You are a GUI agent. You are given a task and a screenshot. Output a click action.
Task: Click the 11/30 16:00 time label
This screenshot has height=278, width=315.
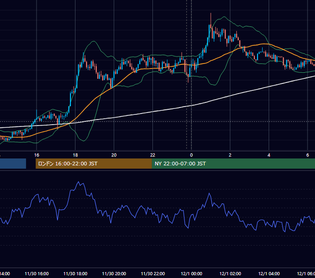pyautogui.click(x=37, y=274)
